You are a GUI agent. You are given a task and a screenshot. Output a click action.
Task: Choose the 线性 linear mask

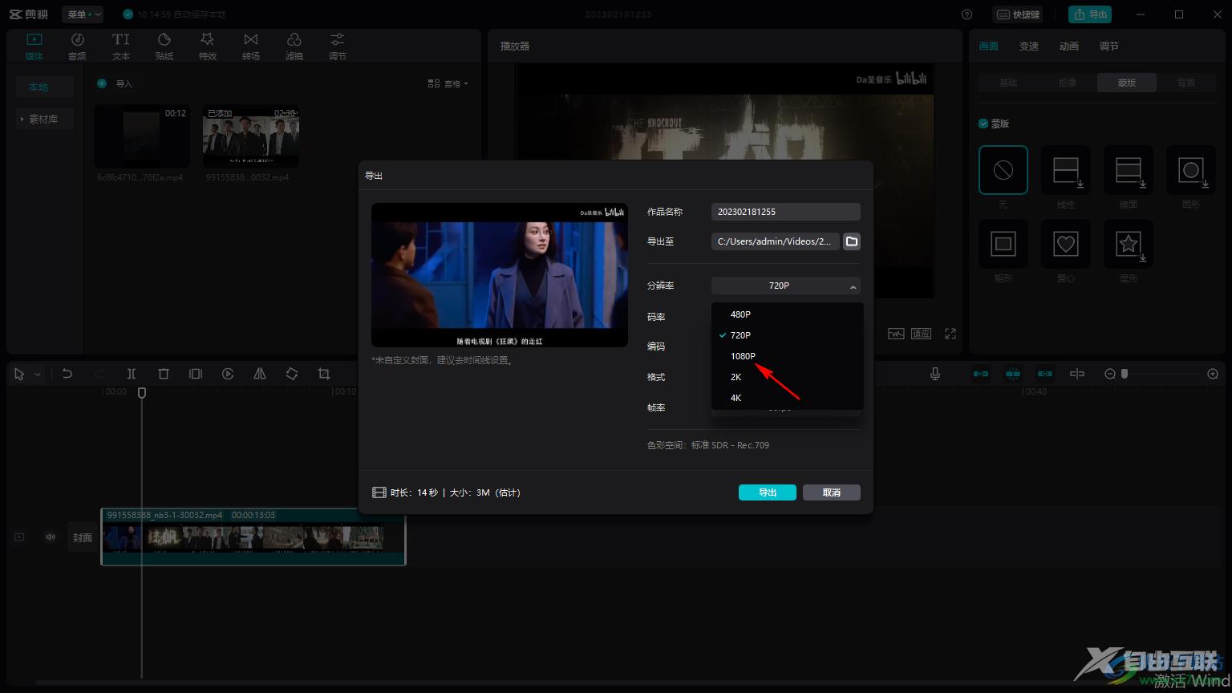tap(1066, 170)
